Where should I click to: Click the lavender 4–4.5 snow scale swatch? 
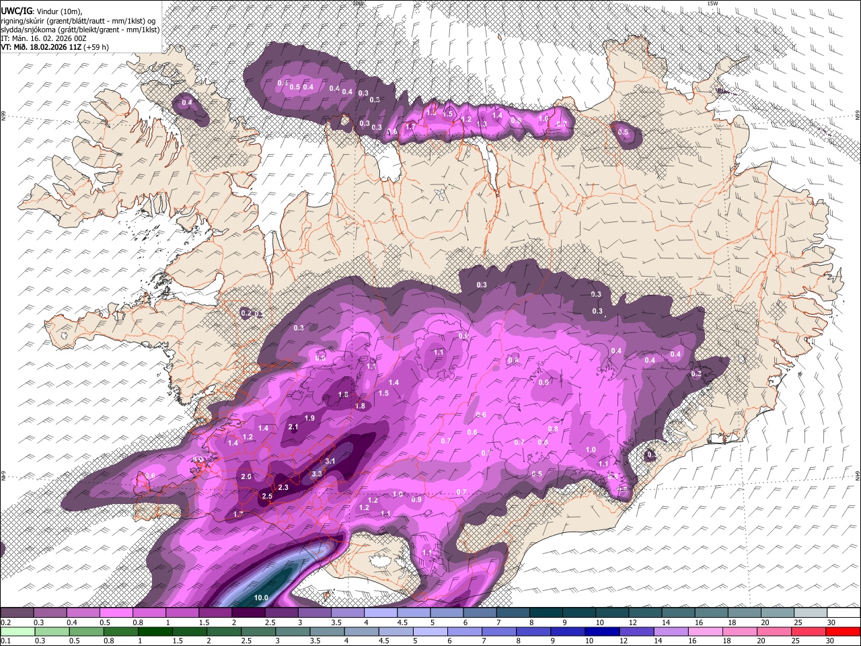pyautogui.click(x=380, y=612)
